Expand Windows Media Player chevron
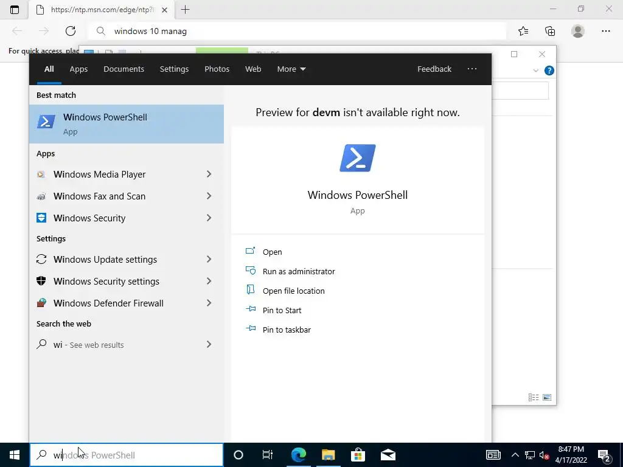The width and height of the screenshot is (623, 467). point(209,174)
